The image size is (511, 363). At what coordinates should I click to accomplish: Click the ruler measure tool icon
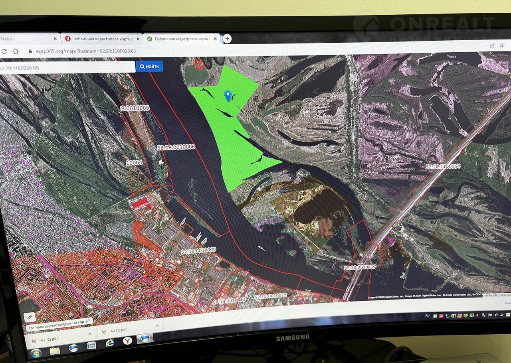30,317
